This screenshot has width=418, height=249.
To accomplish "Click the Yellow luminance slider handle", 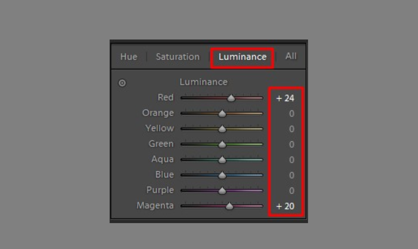I will tap(222, 129).
